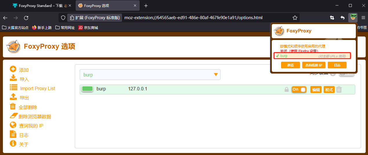Screen dimensions: 368x155
Task: Click 查询我的 IP sidebar link
Action: coord(31,126)
